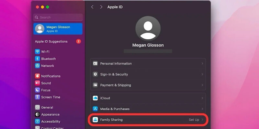Select Bluetooth label in sidebar
The width and height of the screenshot is (259, 129).
(48, 59)
